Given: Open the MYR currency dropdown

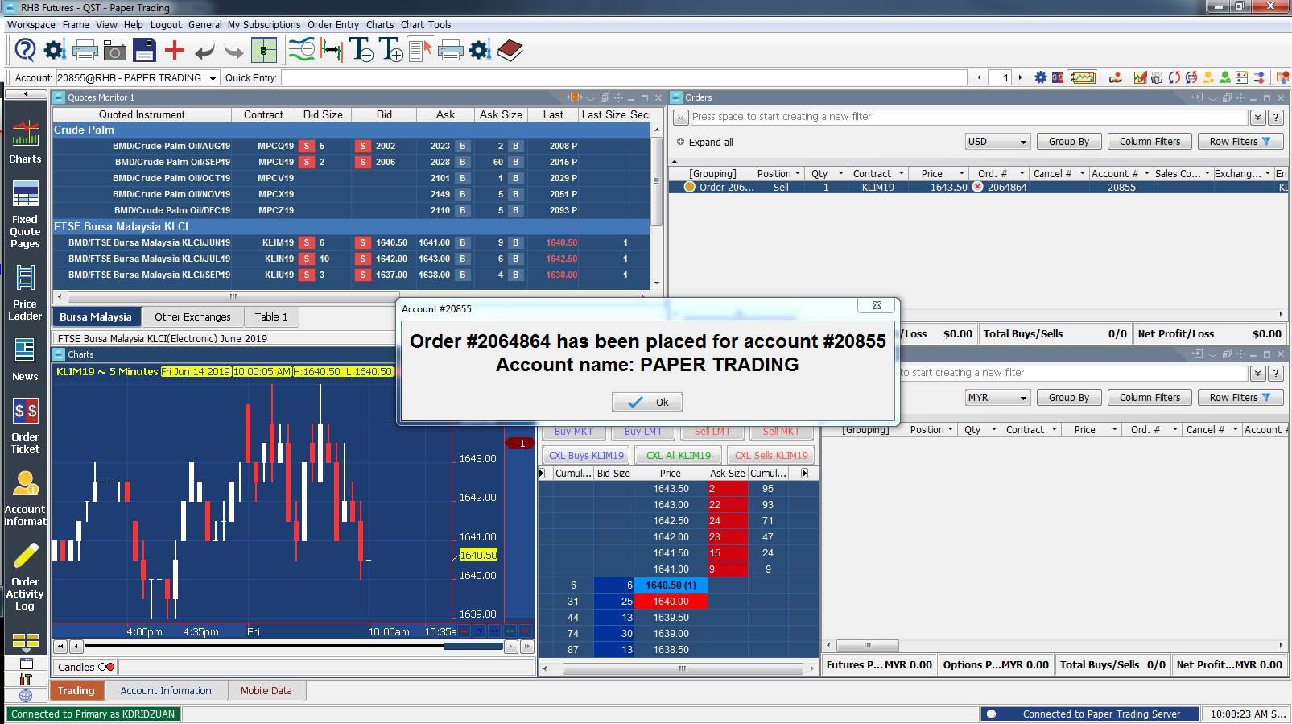Looking at the screenshot, I should click(x=997, y=397).
